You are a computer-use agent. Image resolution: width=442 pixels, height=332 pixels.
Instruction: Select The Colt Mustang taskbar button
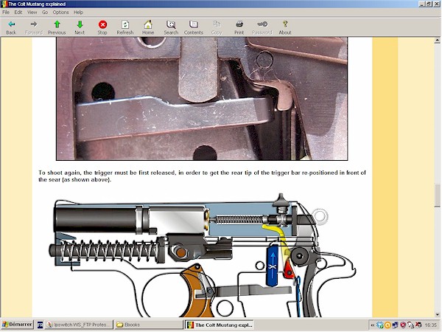[x=220, y=325]
